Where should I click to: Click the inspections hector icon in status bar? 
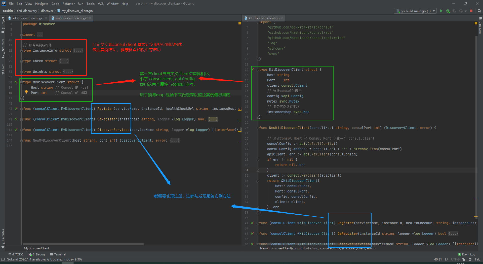[x=470, y=259]
